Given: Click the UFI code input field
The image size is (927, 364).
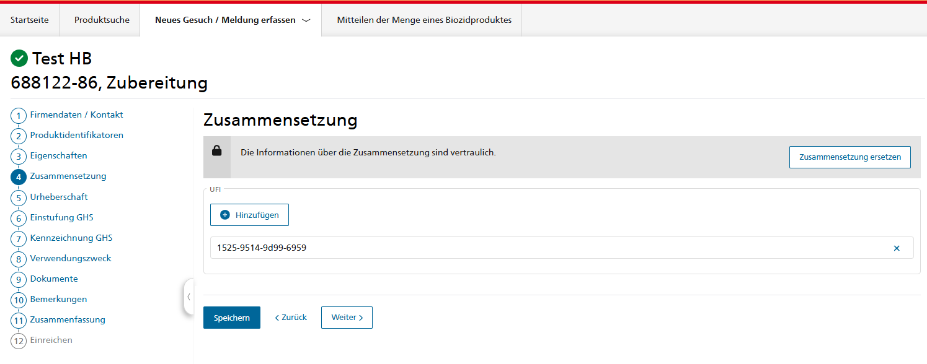Looking at the screenshot, I should point(546,248).
